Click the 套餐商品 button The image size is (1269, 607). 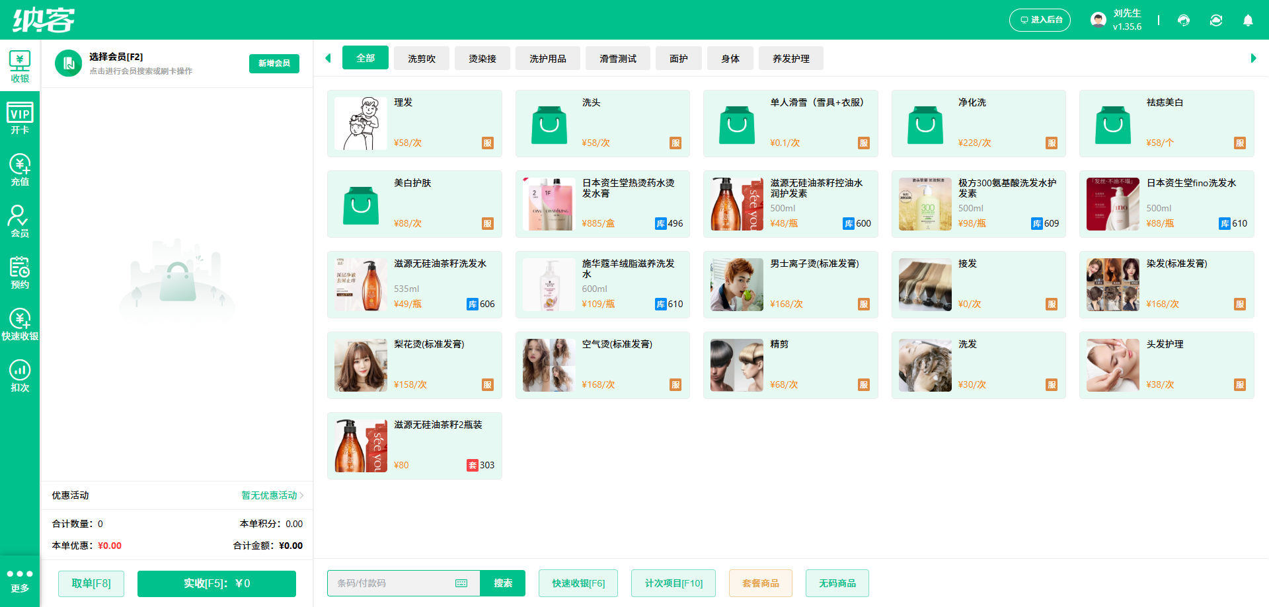click(761, 583)
